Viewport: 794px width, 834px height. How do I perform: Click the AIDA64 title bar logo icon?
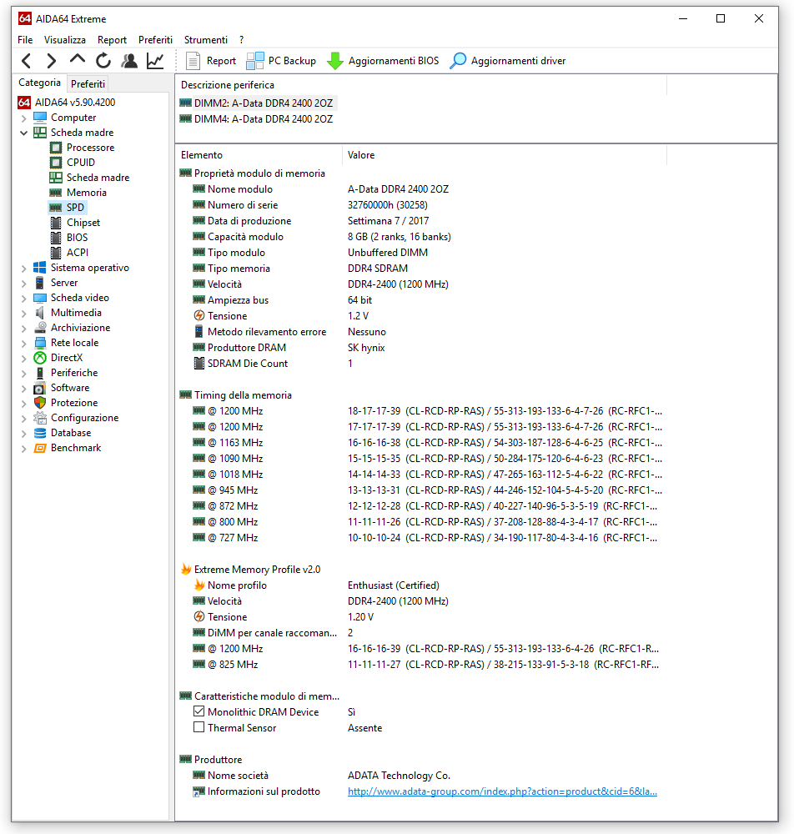24,18
